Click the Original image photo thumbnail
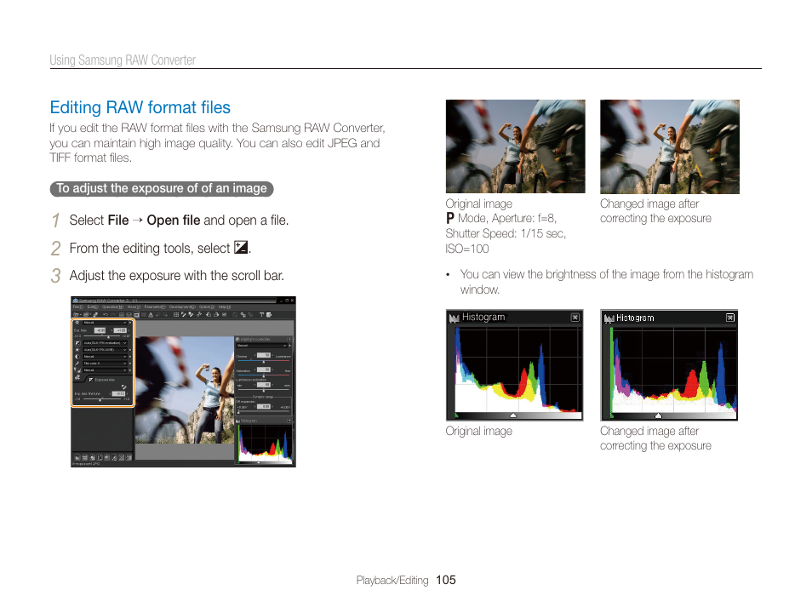 pos(515,146)
